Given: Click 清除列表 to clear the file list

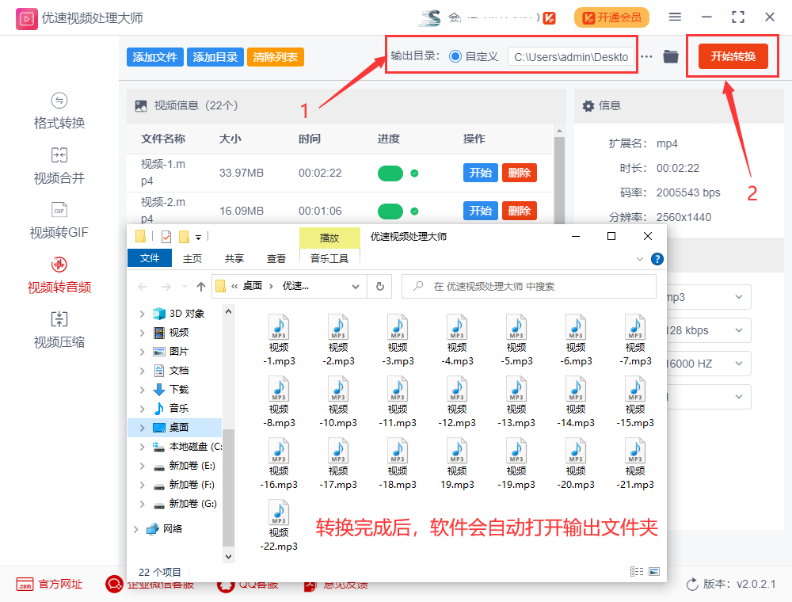Looking at the screenshot, I should click(x=275, y=57).
